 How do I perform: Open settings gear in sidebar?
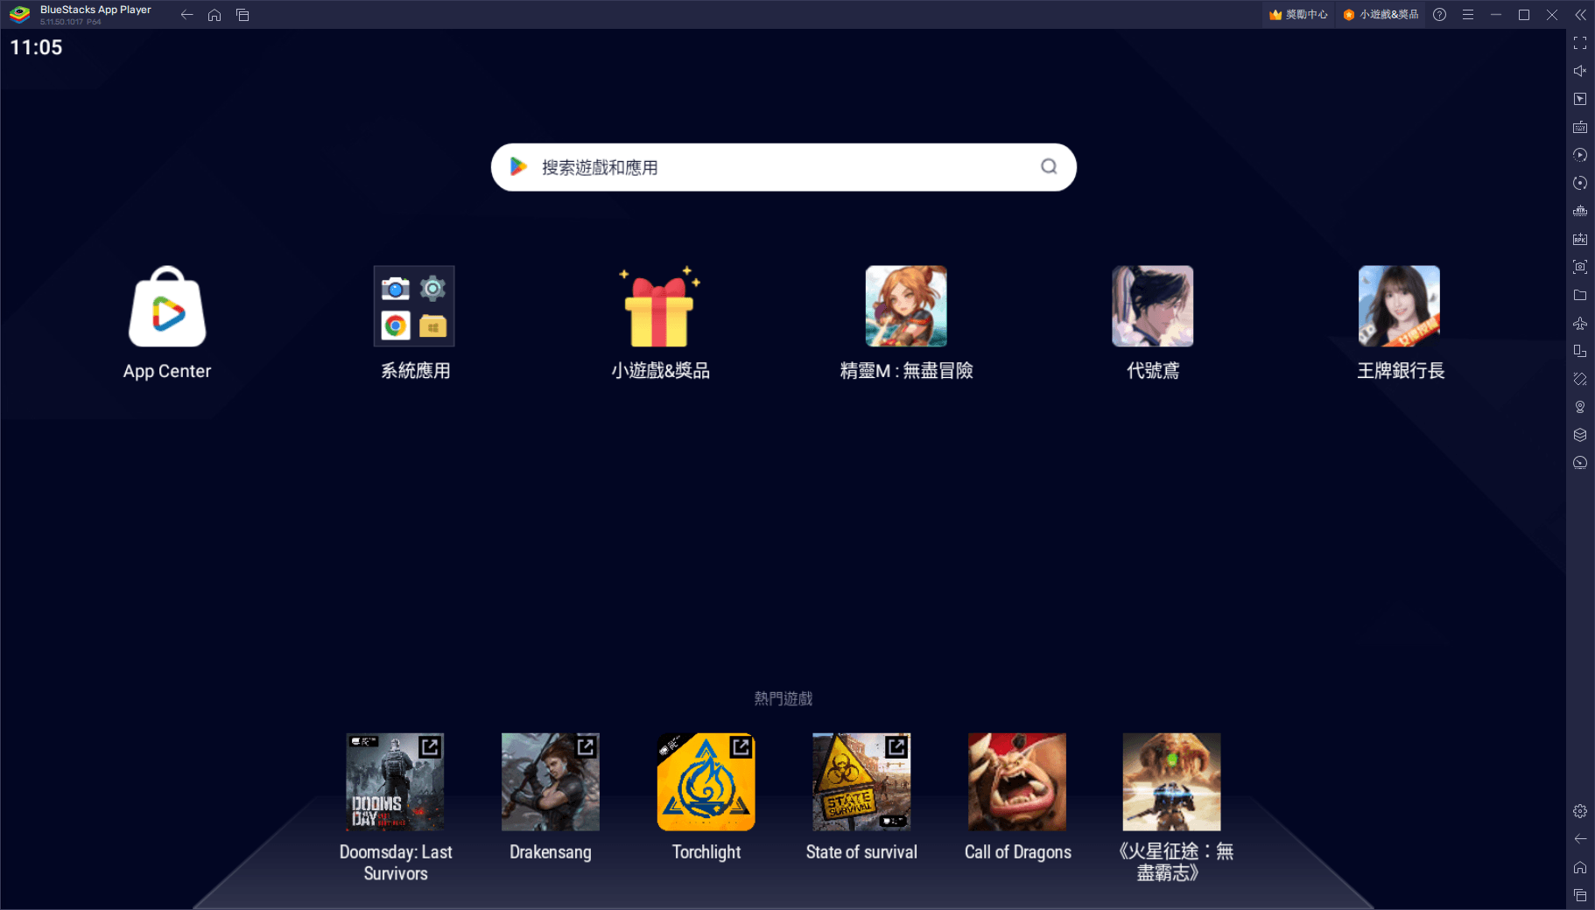pos(1580,811)
